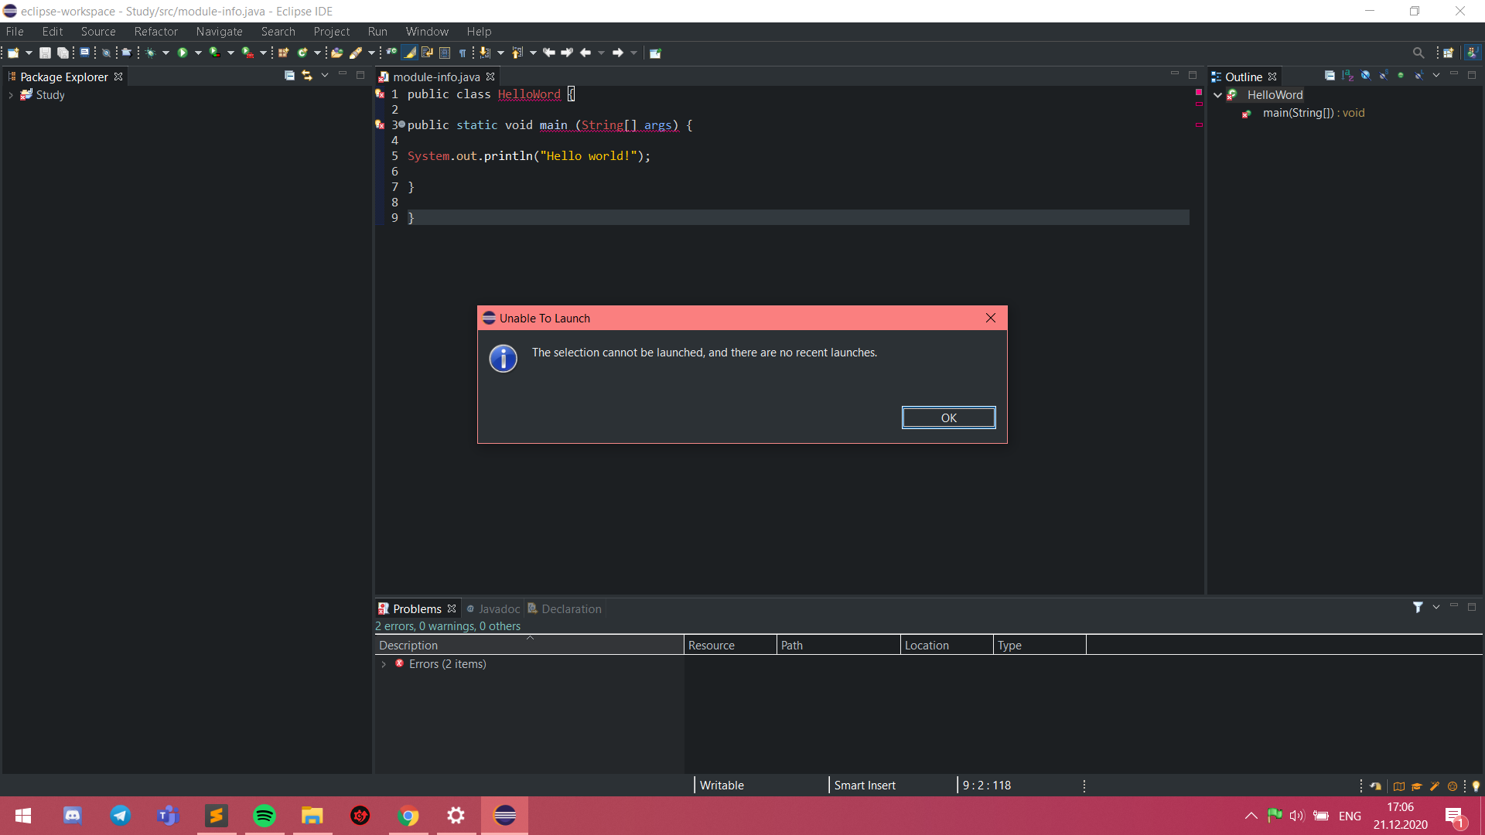Click the Open Perspective icon
1485x835 pixels.
tap(1449, 53)
